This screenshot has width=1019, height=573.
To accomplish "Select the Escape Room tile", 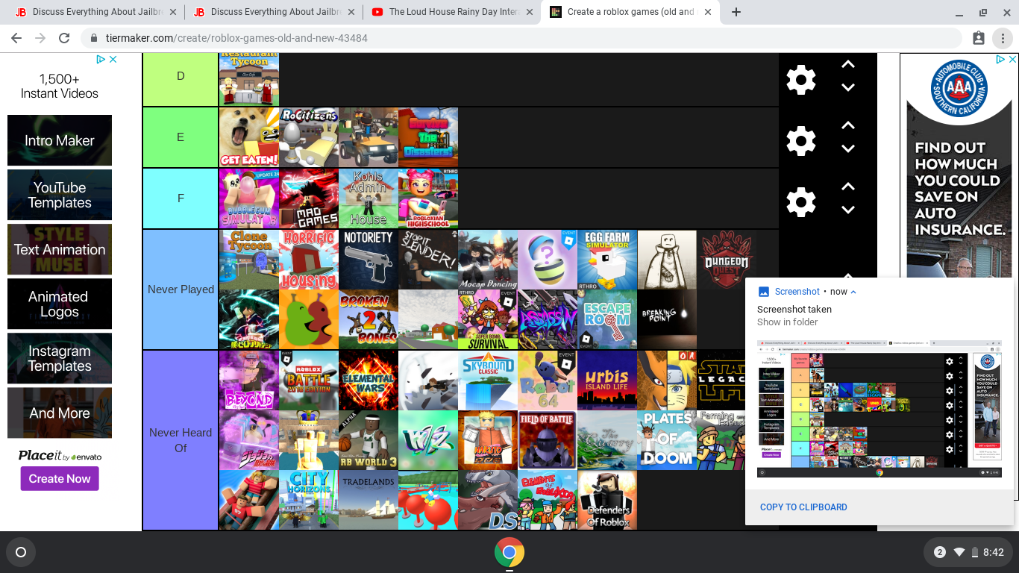I will click(x=607, y=319).
